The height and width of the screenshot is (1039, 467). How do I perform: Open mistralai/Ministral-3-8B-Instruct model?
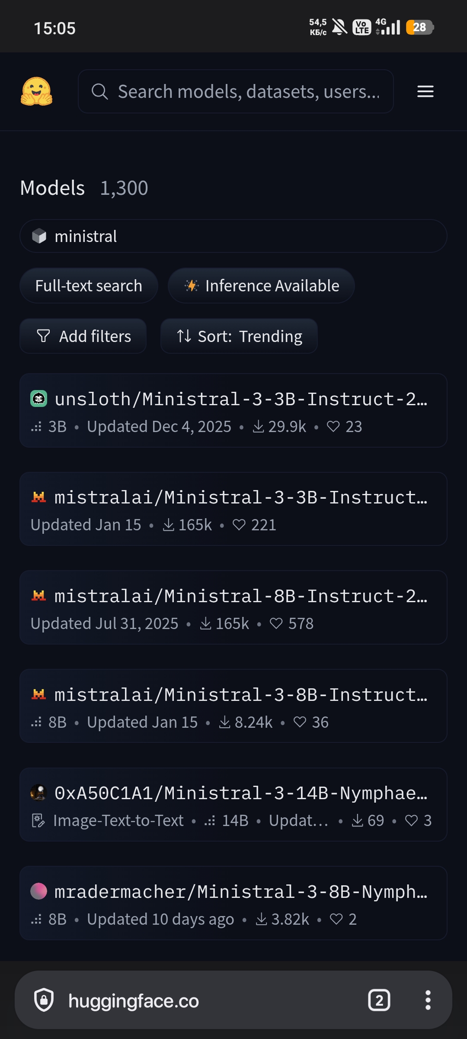(x=233, y=706)
